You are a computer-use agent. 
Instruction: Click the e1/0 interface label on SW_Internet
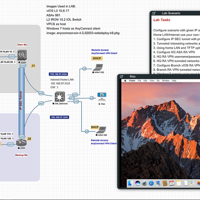(76, 102)
